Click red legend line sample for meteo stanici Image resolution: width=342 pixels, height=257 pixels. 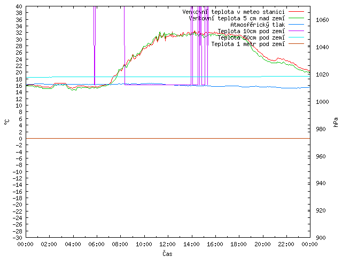[x=296, y=12]
